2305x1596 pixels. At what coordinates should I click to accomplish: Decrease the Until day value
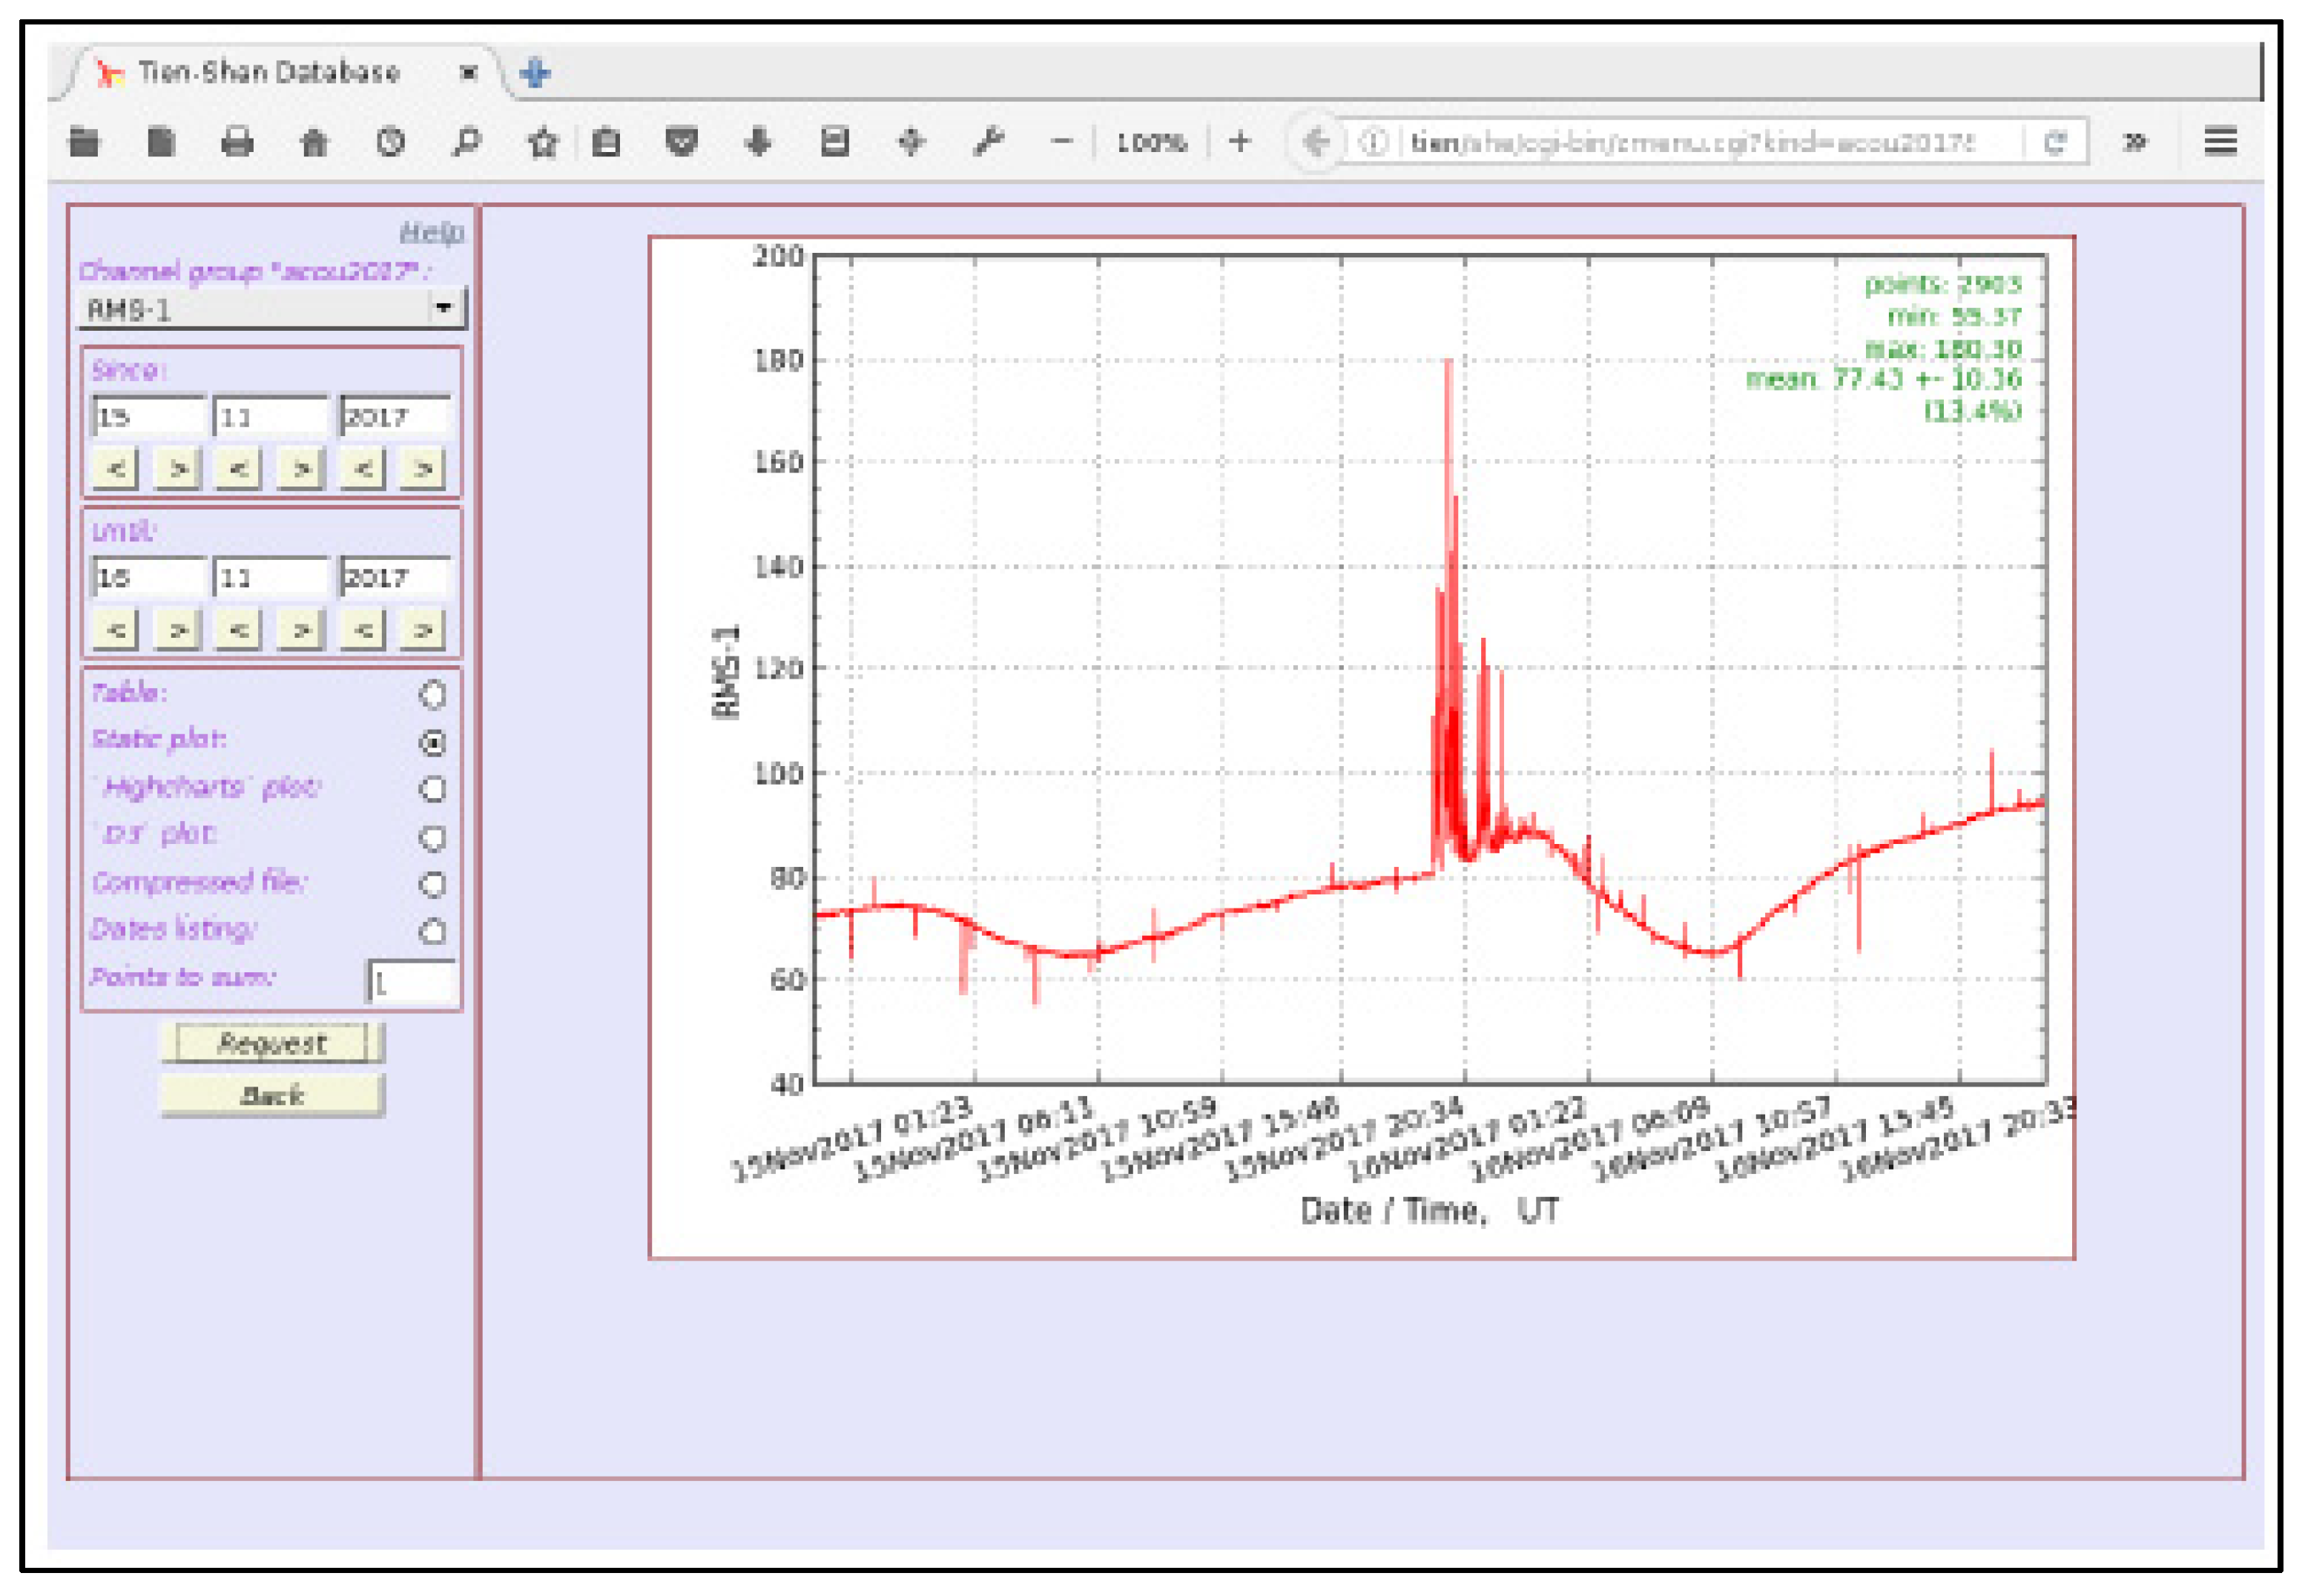pyautogui.click(x=116, y=630)
